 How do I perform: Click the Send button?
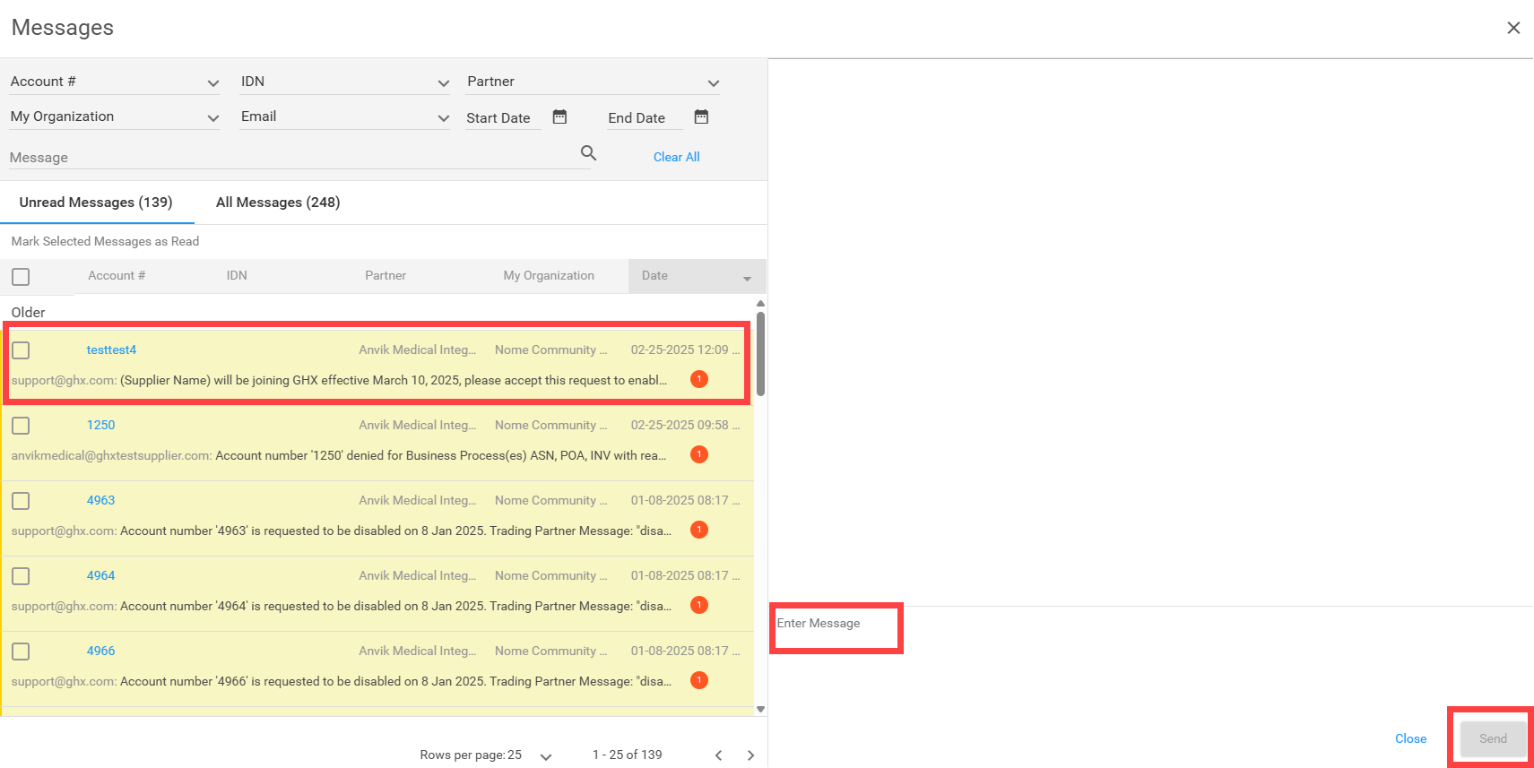1493,738
